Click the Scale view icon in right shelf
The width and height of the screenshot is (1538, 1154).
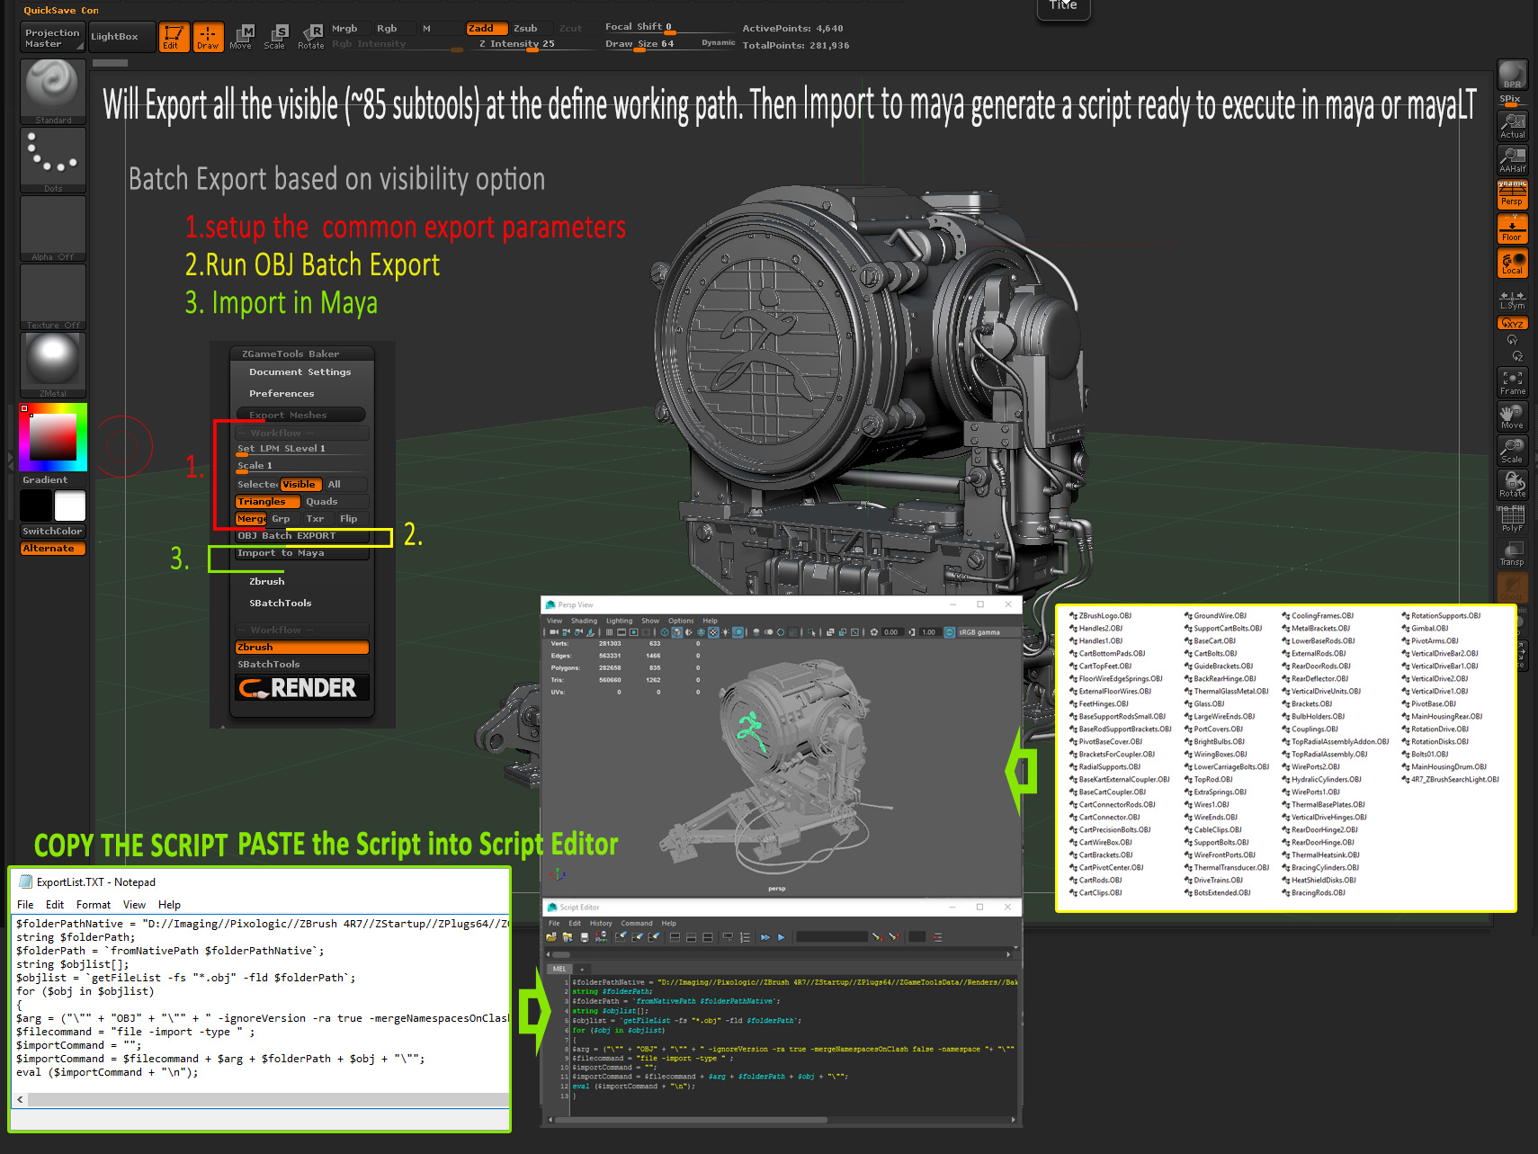1512,451
